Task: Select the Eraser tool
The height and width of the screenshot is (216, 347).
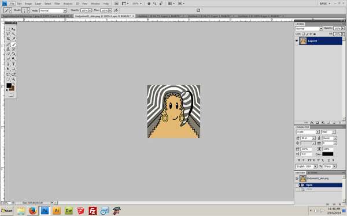Action: [x=8, y=54]
